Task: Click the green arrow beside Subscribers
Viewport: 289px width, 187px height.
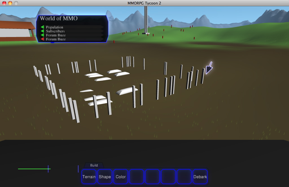Action: point(42,31)
